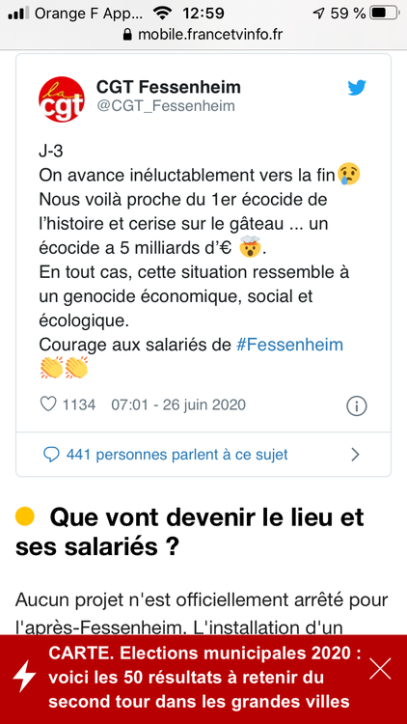This screenshot has height=724, width=407.
Task: Open the CGT red logo avatar
Action: click(62, 99)
